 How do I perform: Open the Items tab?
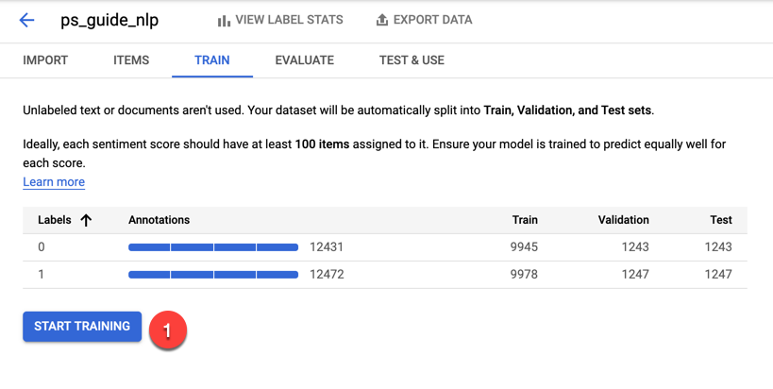pyautogui.click(x=131, y=60)
